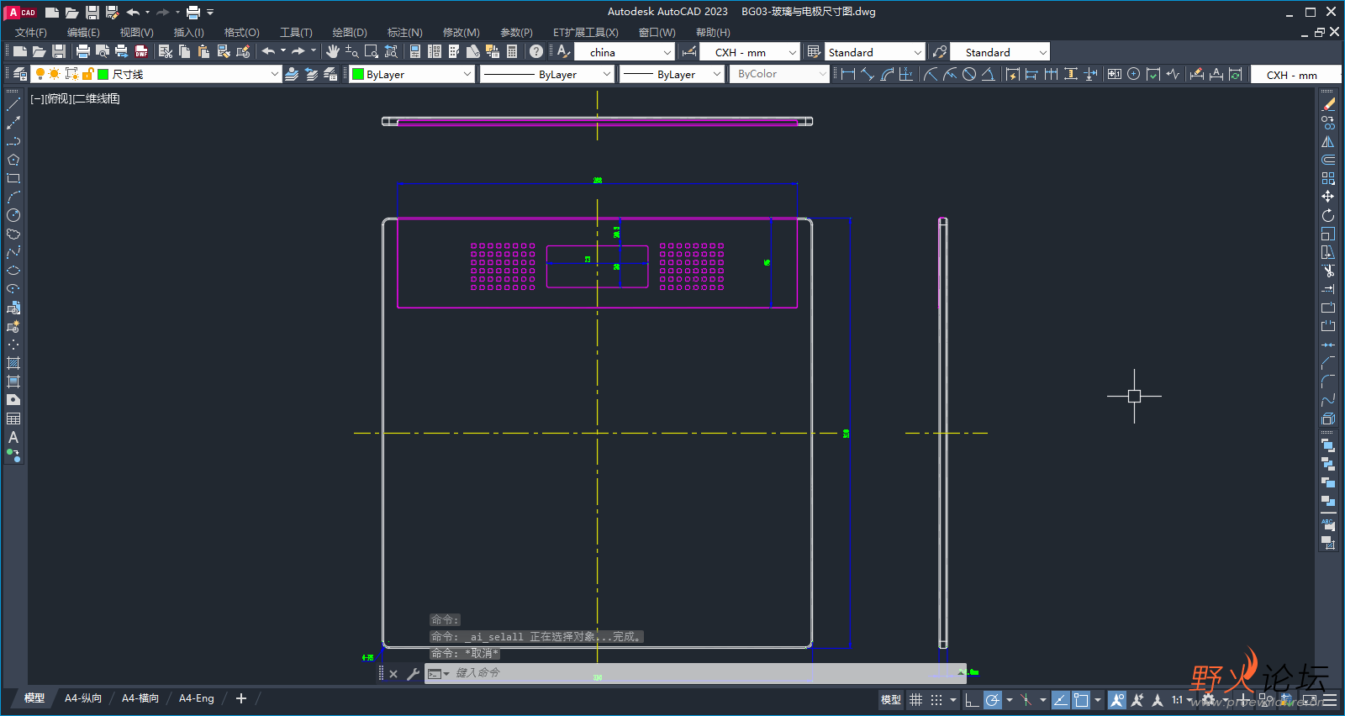Select the Erase tool in modify toolbar
The height and width of the screenshot is (716, 1345).
[1328, 105]
